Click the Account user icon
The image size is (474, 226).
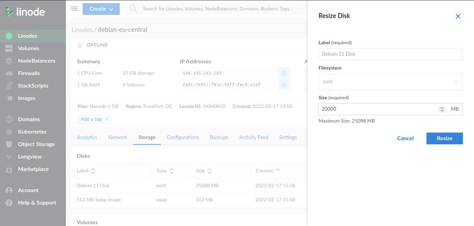pos(9,190)
